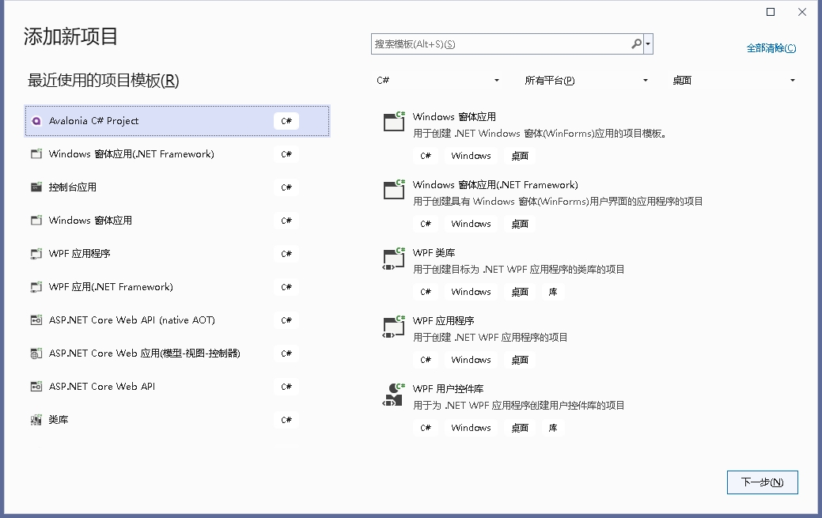Click the C# badge on the 控制台应用 row
The height and width of the screenshot is (518, 822).
click(x=286, y=187)
